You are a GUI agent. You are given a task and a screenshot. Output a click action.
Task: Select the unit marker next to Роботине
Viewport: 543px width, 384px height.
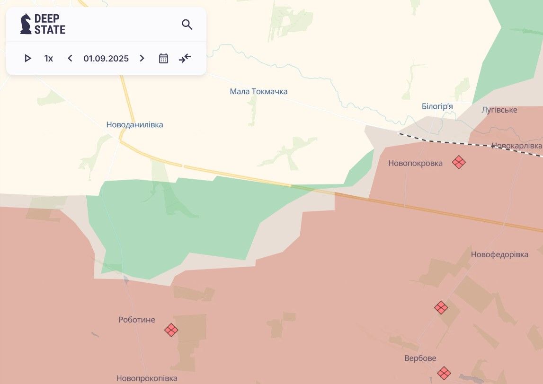(x=171, y=330)
